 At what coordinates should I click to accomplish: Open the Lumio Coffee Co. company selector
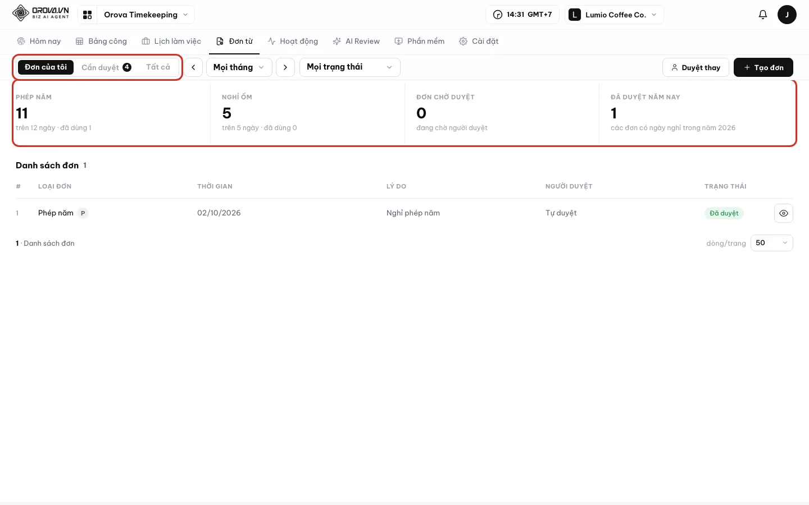click(614, 15)
